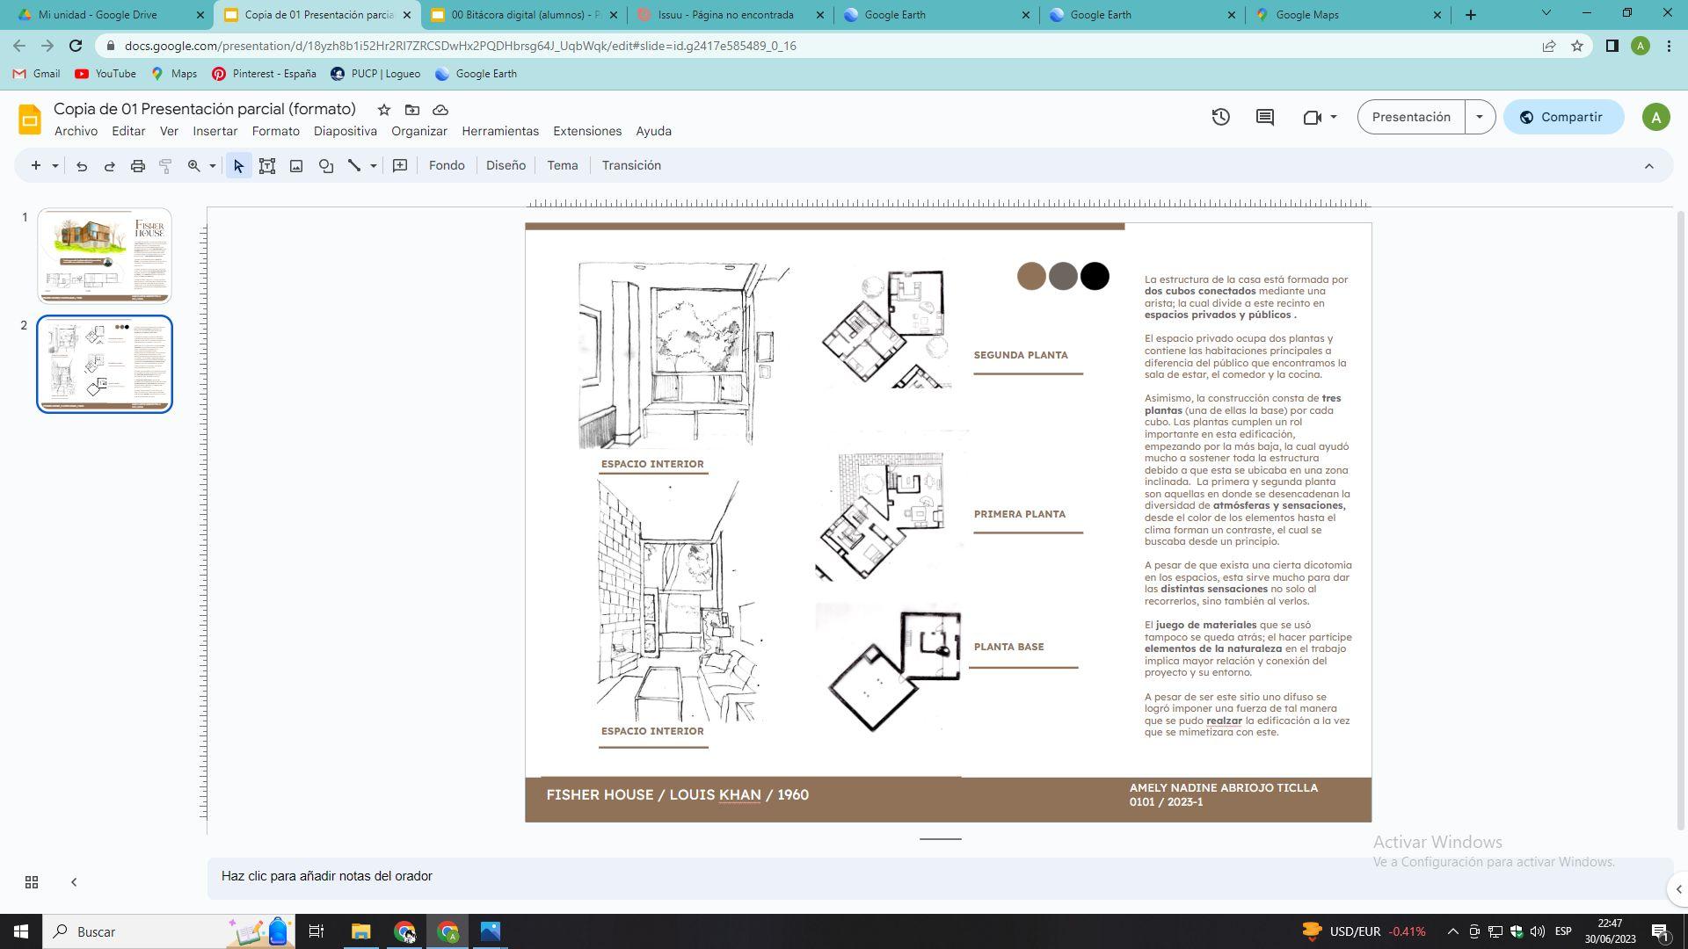Click the undo arrow in the toolbar
This screenshot has width=1688, height=949.
tap(82, 166)
